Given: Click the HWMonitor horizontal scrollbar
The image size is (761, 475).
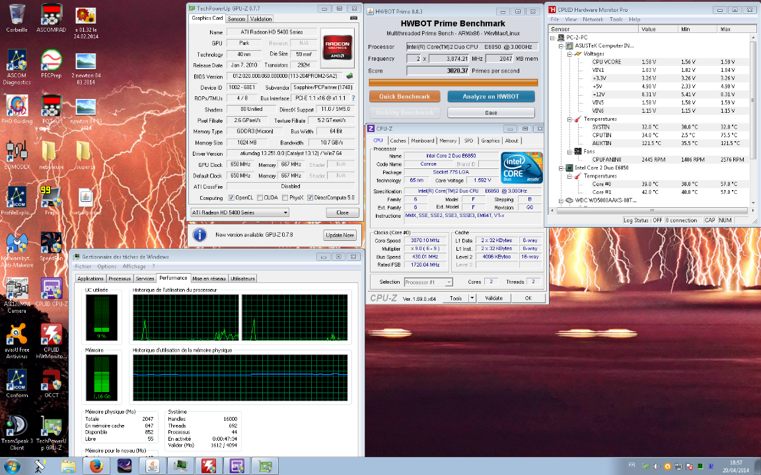Looking at the screenshot, I should pyautogui.click(x=652, y=210).
